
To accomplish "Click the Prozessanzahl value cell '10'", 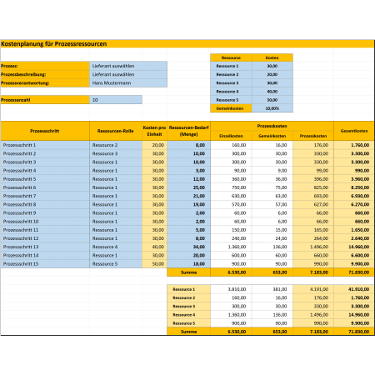I will click(x=116, y=100).
